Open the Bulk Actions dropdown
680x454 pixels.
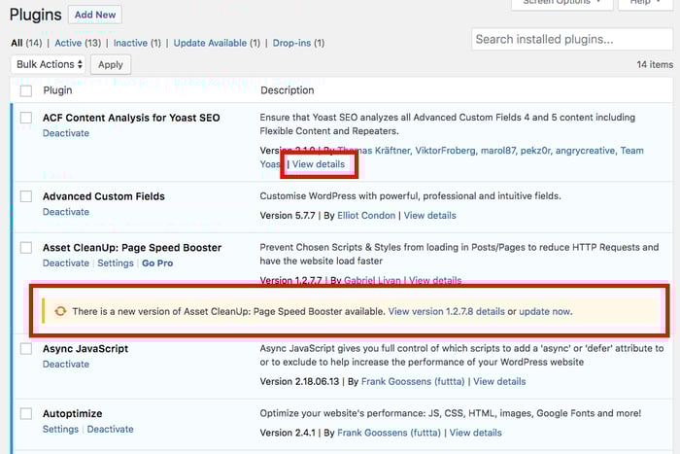coord(48,64)
